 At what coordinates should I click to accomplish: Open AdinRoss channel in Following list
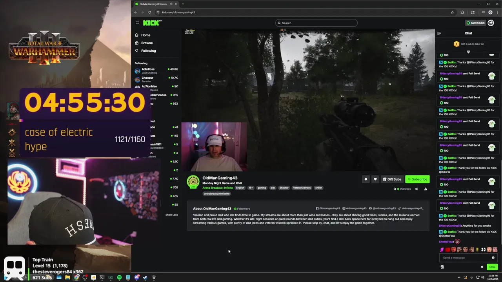(x=156, y=70)
